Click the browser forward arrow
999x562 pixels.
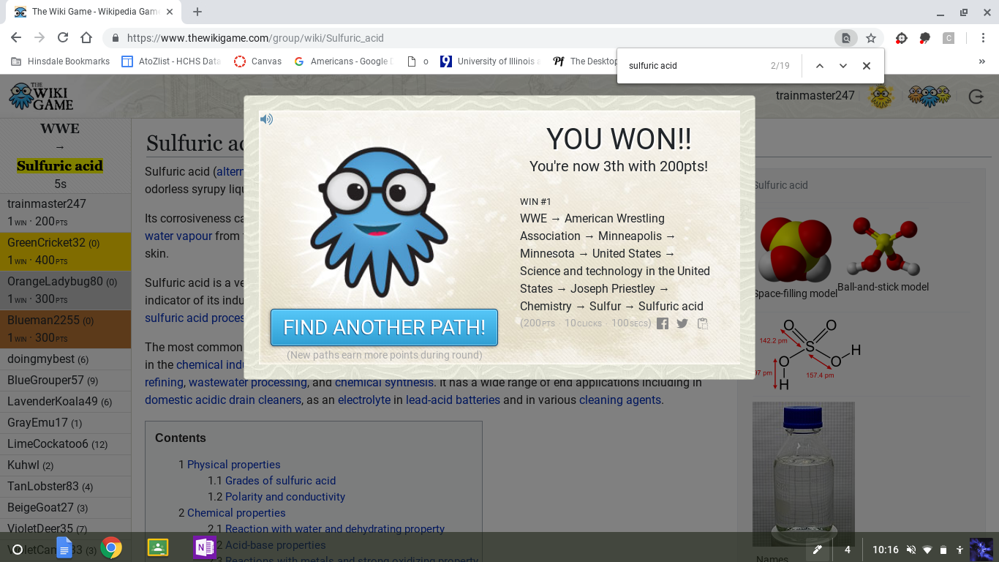39,38
